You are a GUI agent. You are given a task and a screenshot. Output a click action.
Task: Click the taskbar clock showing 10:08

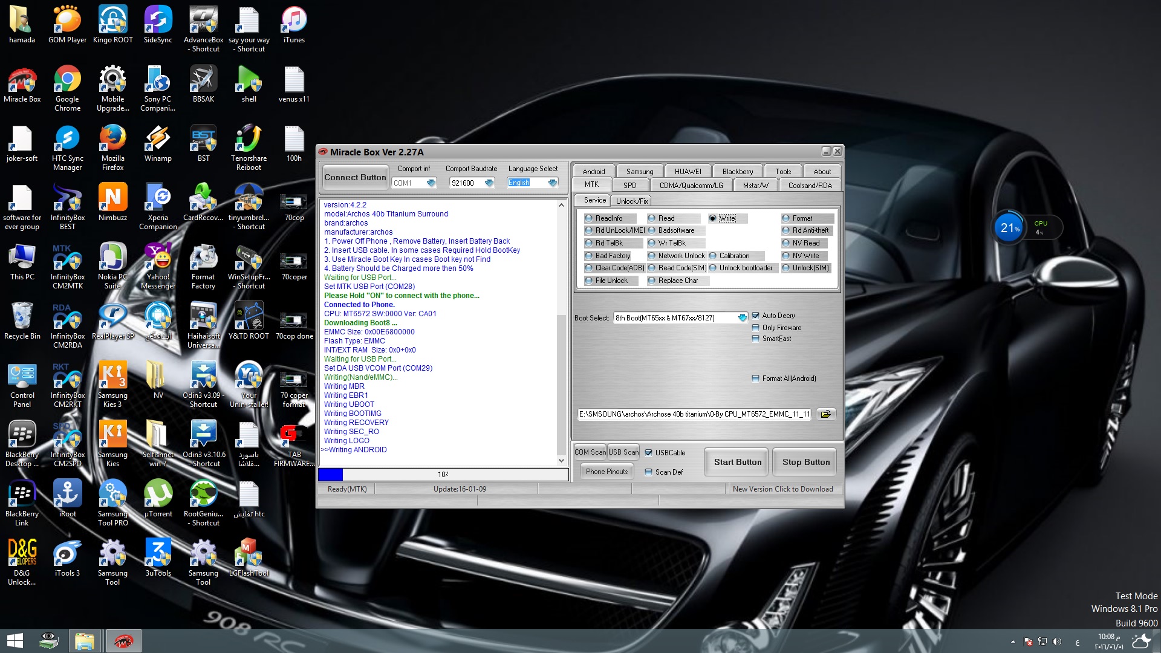pyautogui.click(x=1109, y=642)
